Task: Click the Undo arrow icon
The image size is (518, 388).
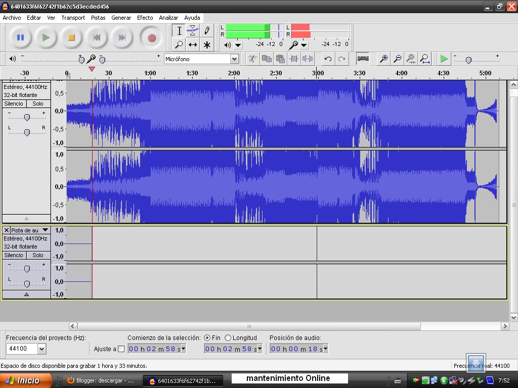Action: pos(327,59)
